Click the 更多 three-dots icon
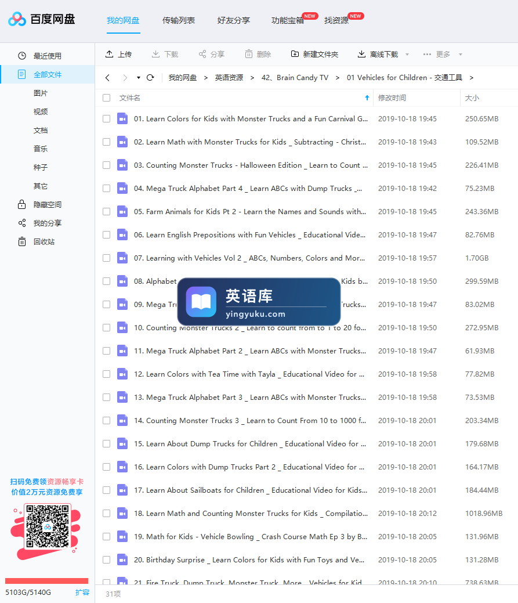The width and height of the screenshot is (518, 603). tap(427, 54)
